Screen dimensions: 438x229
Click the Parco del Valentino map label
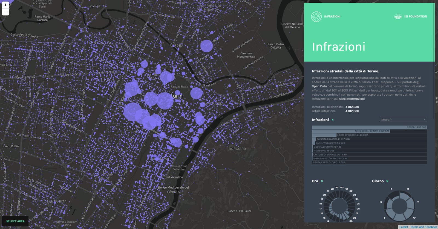click(x=170, y=177)
